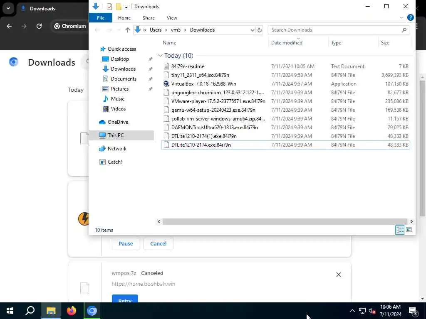The height and width of the screenshot is (319, 426).
Task: Click the New folder icon in quick access toolbar
Action: click(119, 7)
